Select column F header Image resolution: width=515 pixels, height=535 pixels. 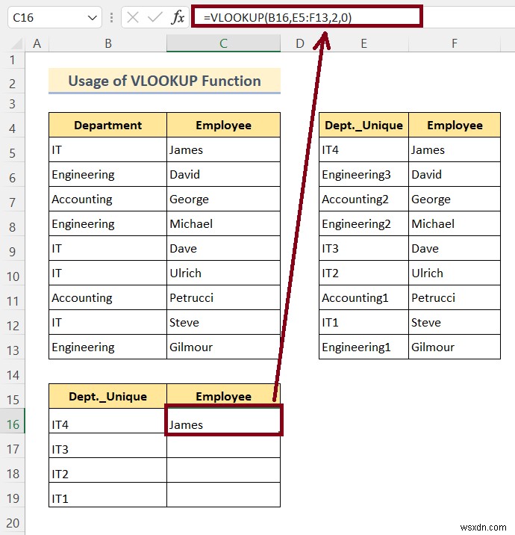tap(455, 43)
